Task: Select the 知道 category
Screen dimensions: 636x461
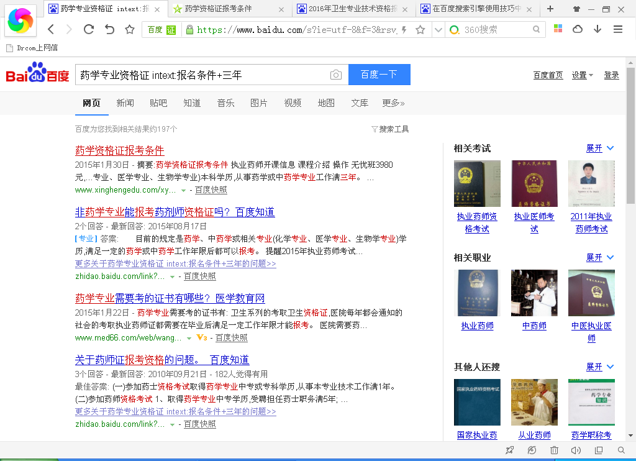Action: coord(192,103)
